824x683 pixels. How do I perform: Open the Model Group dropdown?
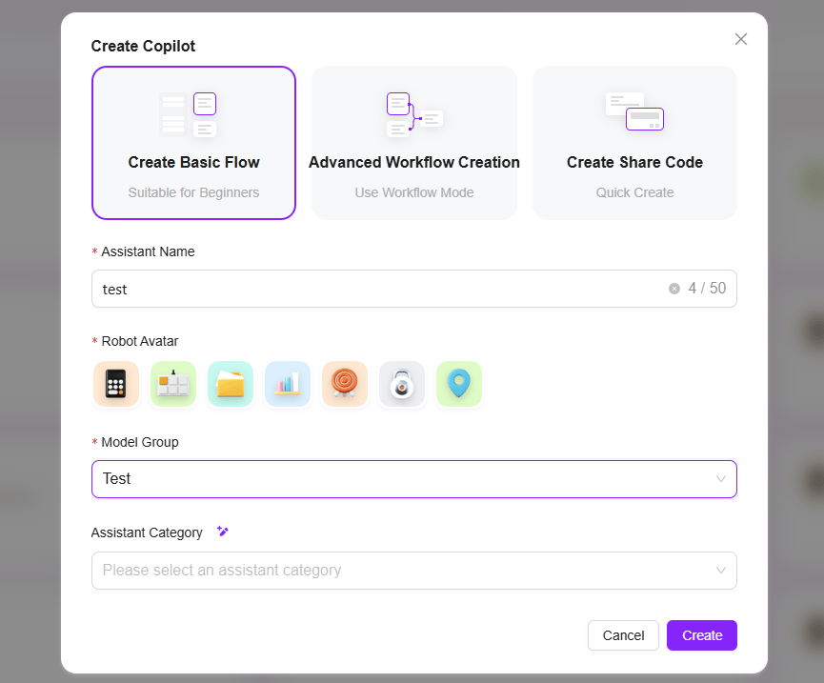click(x=414, y=479)
